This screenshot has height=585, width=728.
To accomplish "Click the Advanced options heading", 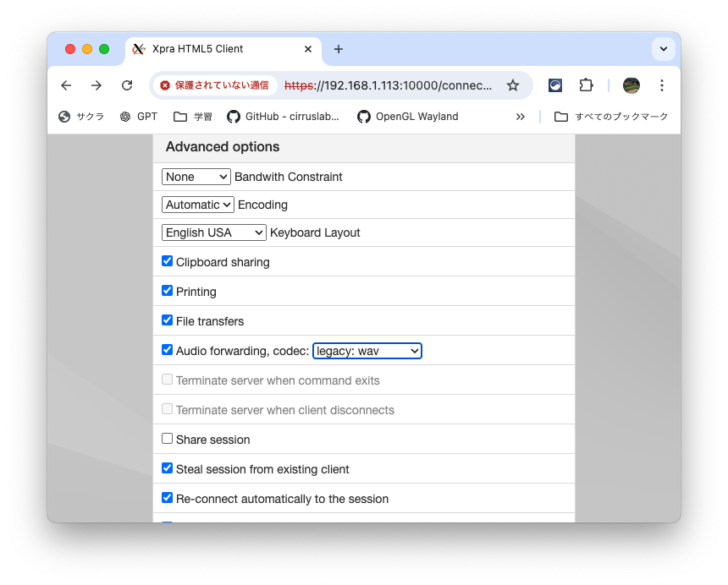I will tap(223, 147).
